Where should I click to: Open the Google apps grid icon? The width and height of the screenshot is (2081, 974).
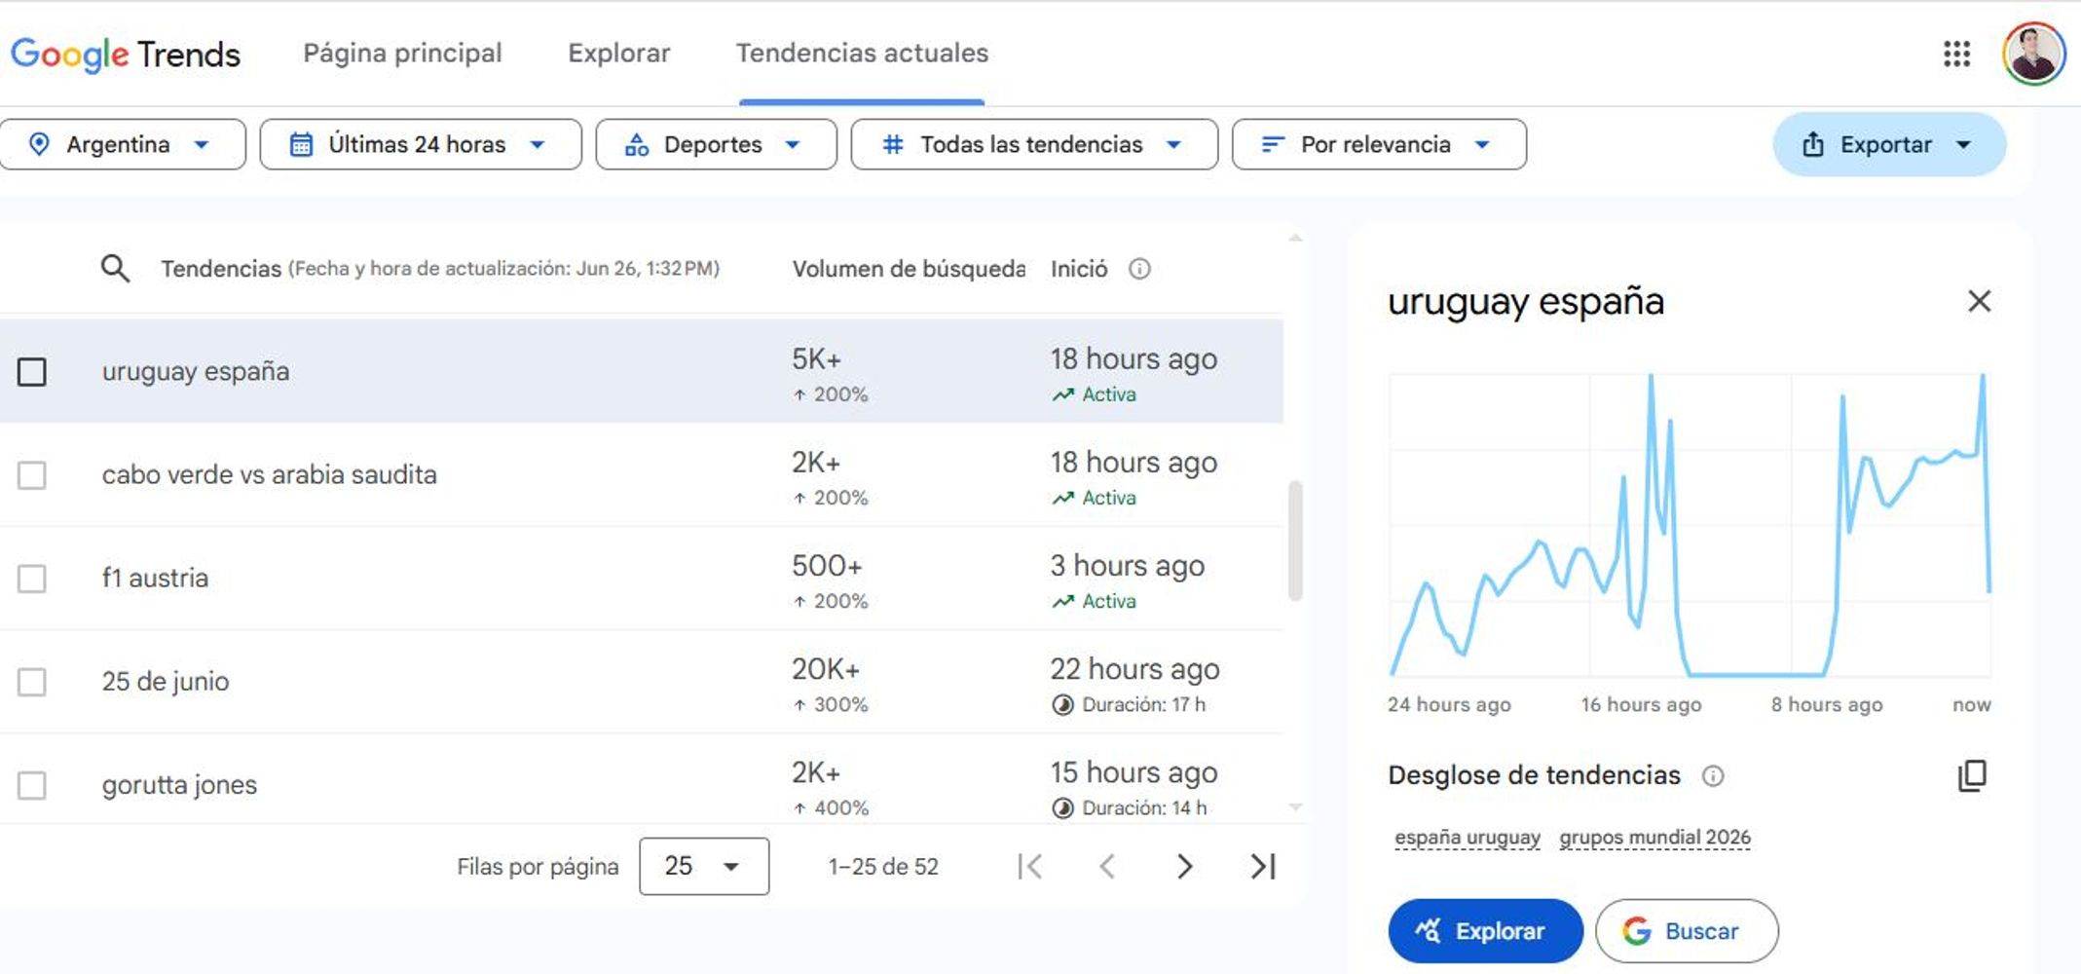click(x=1956, y=54)
